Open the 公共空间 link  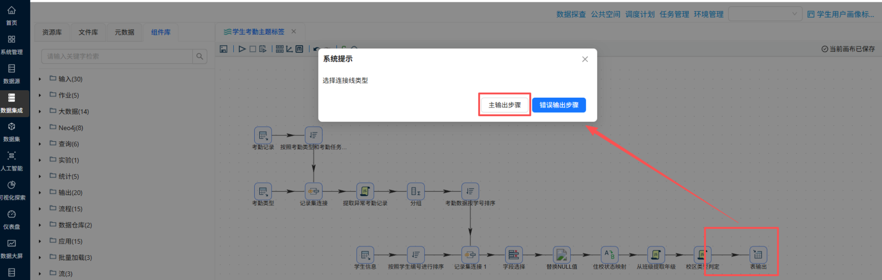[606, 14]
